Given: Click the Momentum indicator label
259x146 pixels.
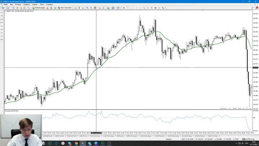Looking at the screenshot, I should (x=12, y=111).
